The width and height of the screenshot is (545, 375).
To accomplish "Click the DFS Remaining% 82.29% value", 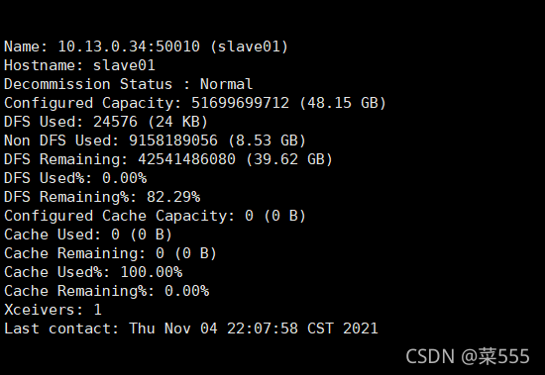I will click(x=173, y=197).
